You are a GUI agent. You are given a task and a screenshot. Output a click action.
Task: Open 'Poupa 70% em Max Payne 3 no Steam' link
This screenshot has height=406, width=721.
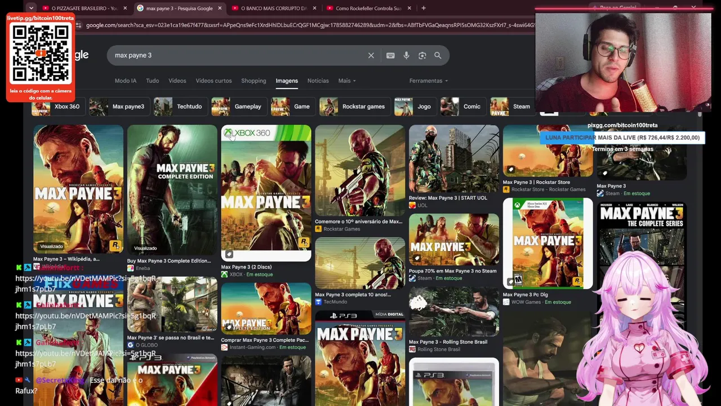tap(453, 271)
